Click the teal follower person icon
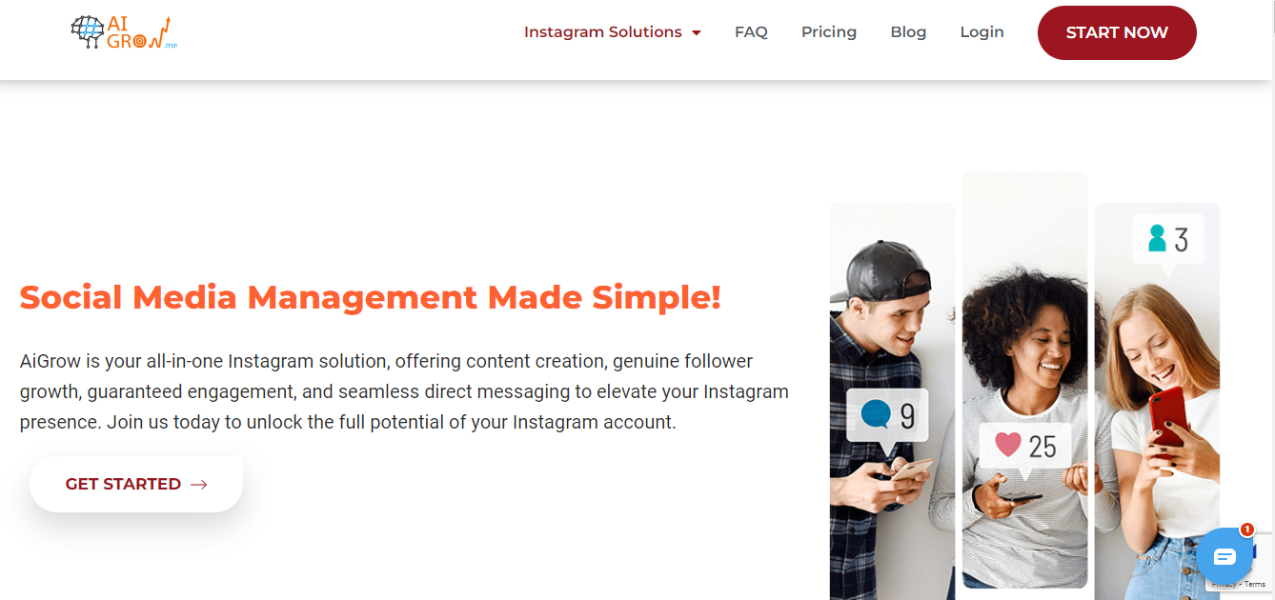 point(1157,238)
